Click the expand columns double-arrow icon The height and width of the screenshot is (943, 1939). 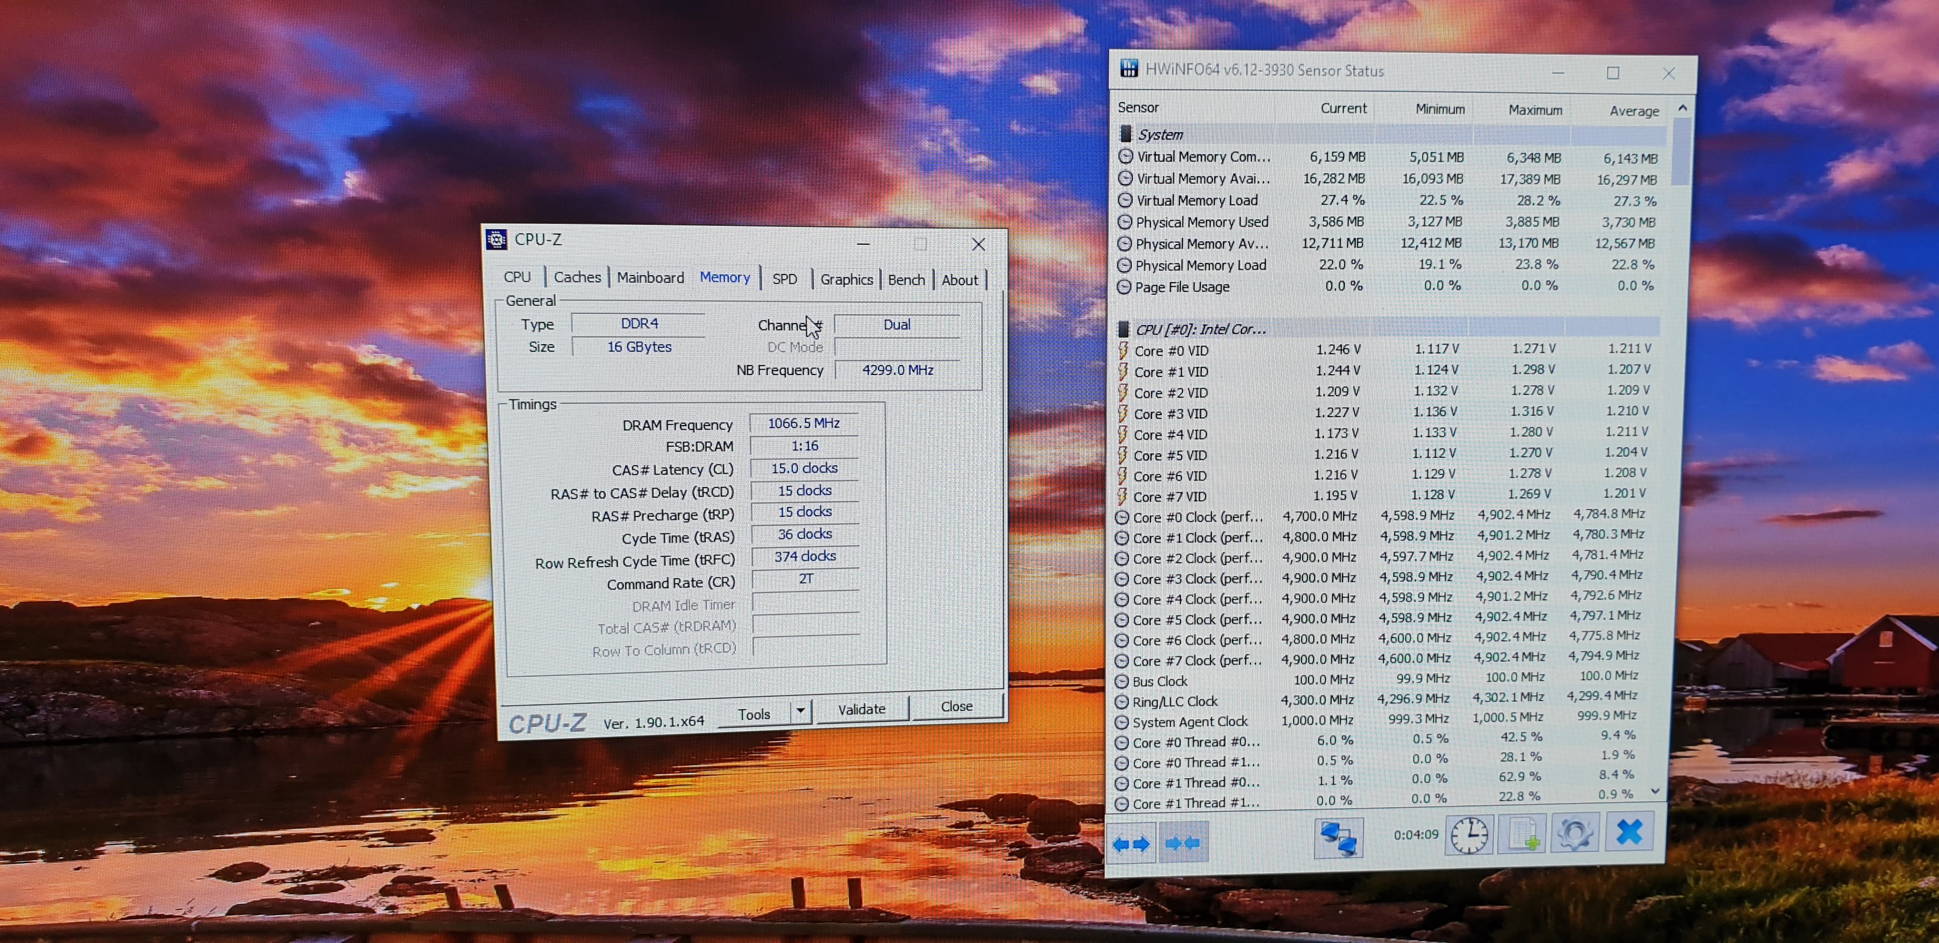[x=1131, y=843]
